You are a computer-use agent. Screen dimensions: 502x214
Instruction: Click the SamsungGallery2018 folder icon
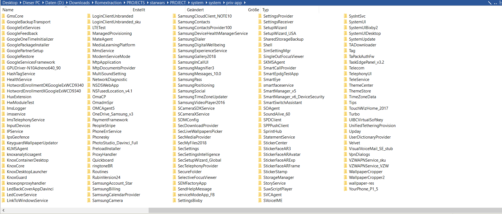[x=174, y=56]
